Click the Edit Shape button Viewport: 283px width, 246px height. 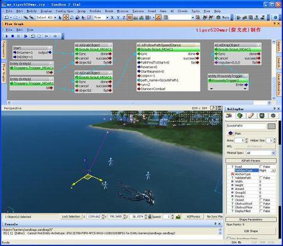(x=251, y=231)
